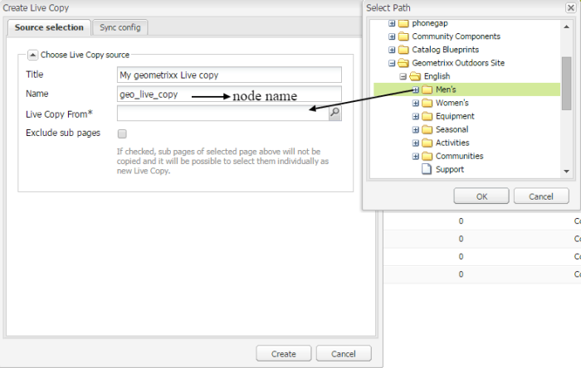Close the Select Path dialog
The width and height of the screenshot is (581, 368).
tap(571, 7)
